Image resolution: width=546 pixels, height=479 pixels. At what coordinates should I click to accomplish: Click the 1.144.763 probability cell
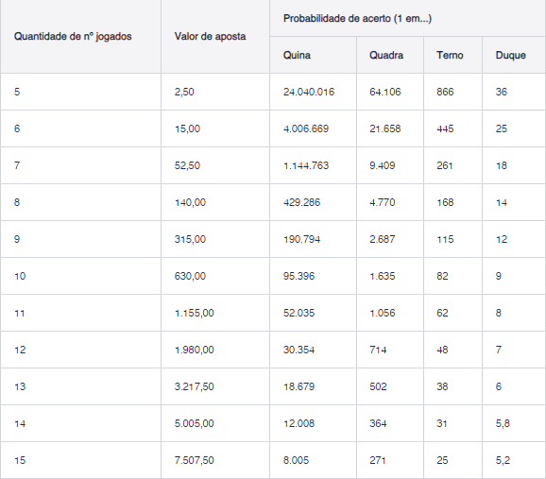point(313,165)
